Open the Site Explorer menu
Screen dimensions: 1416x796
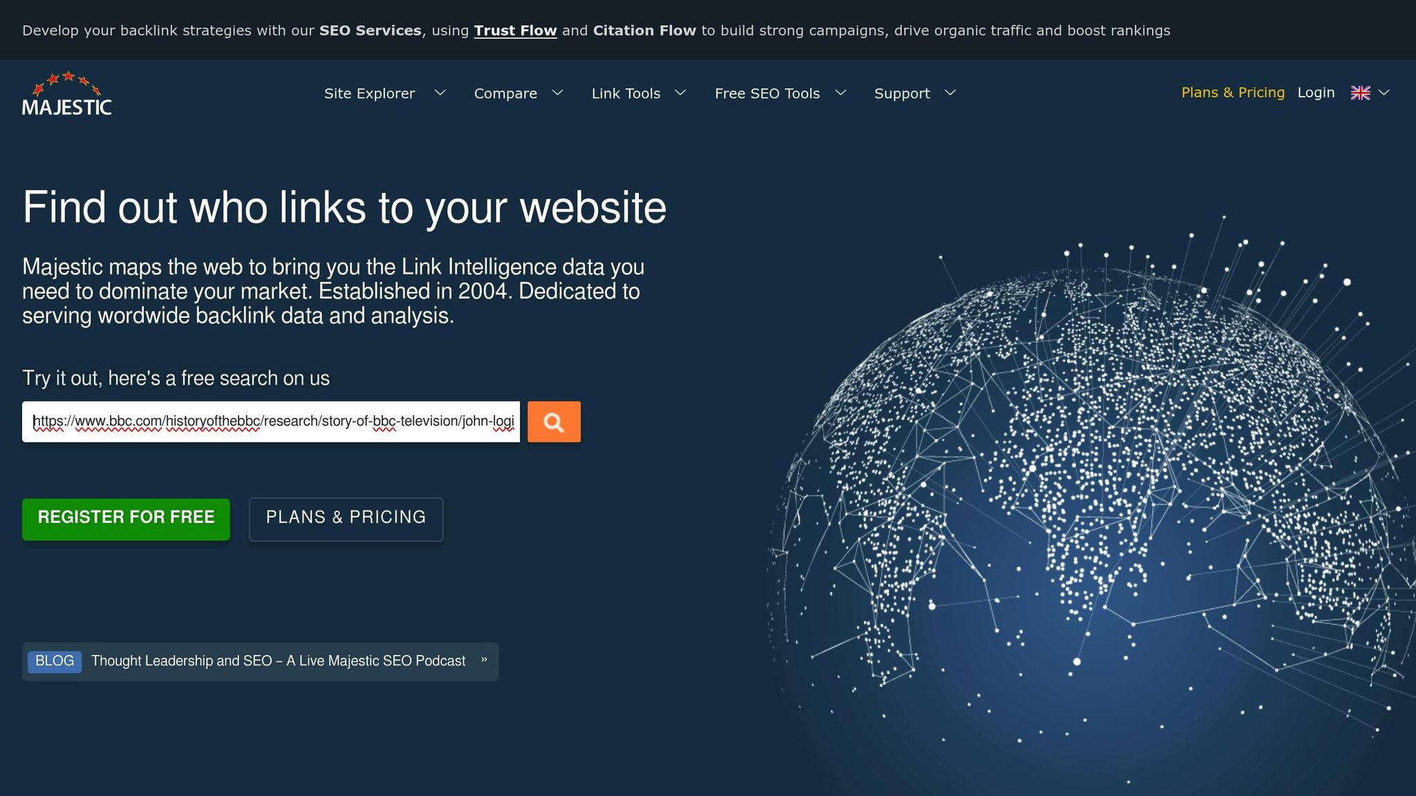tap(369, 93)
